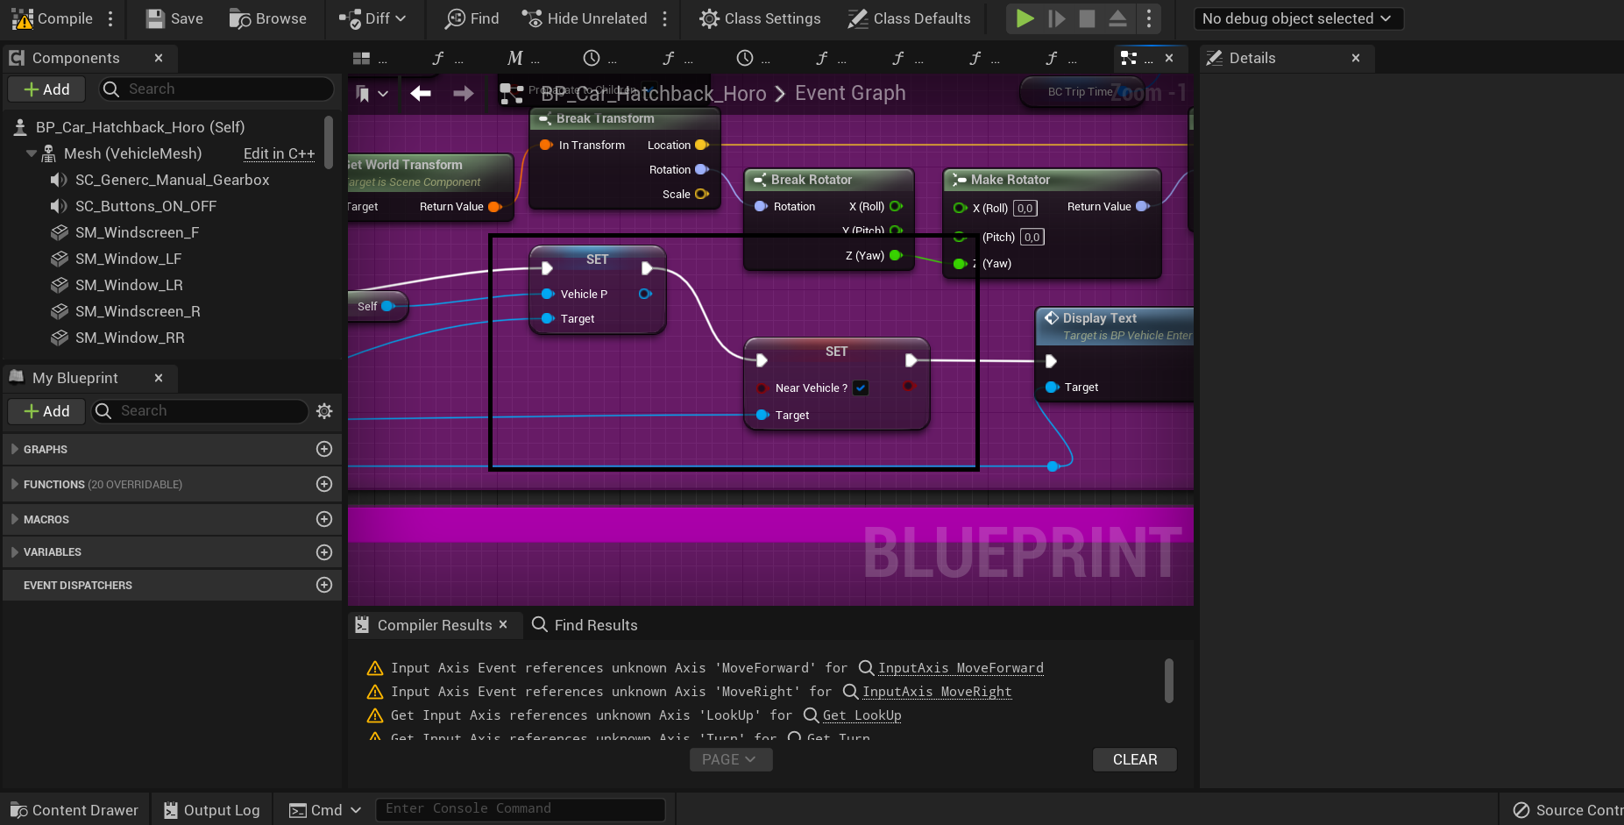Click Event Graph breadcrumb
The image size is (1624, 825).
click(x=850, y=93)
